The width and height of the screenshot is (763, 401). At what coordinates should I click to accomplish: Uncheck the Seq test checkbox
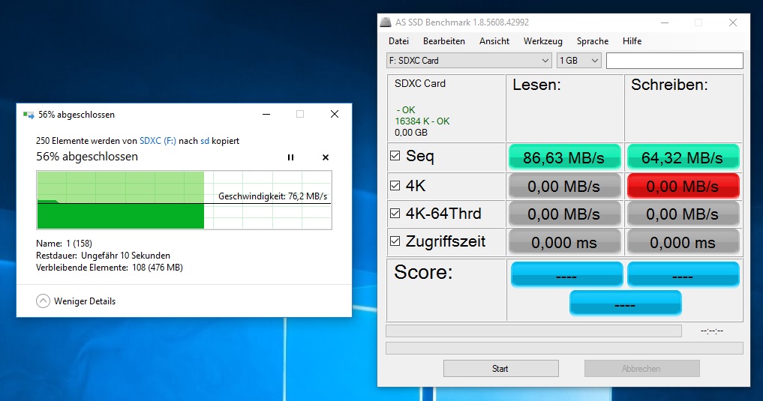(395, 156)
